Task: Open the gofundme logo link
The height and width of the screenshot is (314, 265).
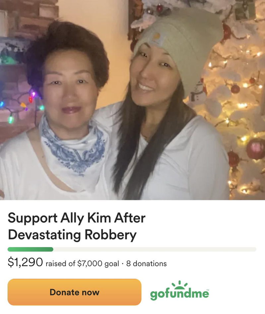Action: point(179,290)
